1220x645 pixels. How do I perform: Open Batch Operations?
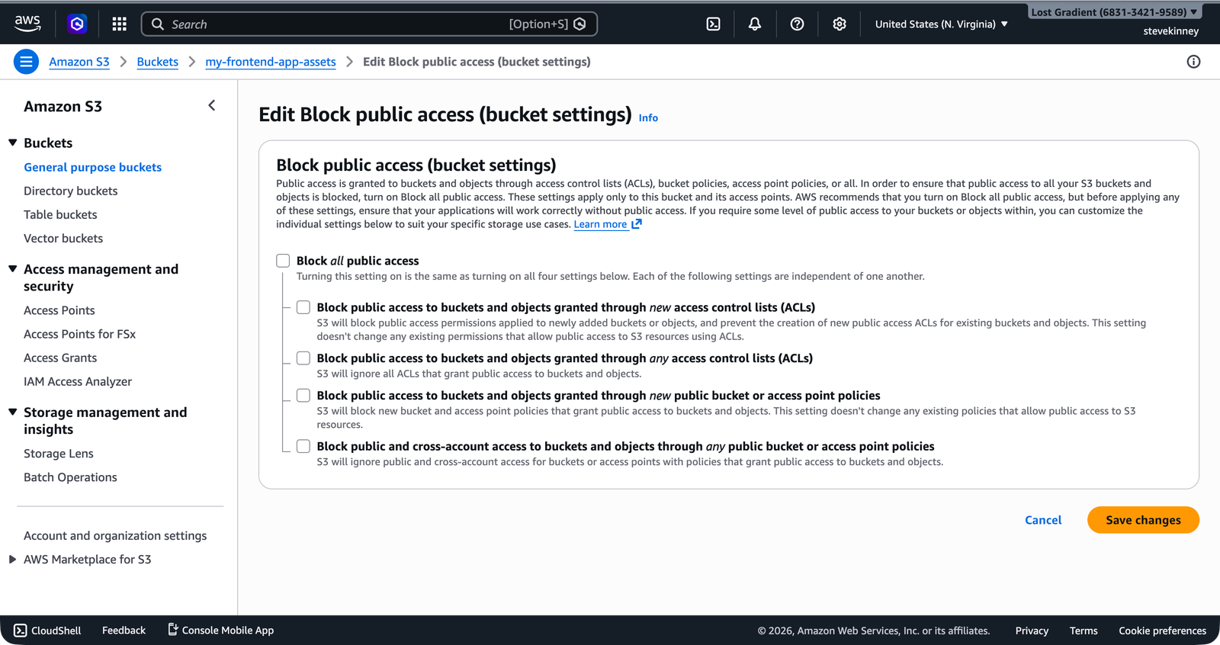tap(70, 477)
